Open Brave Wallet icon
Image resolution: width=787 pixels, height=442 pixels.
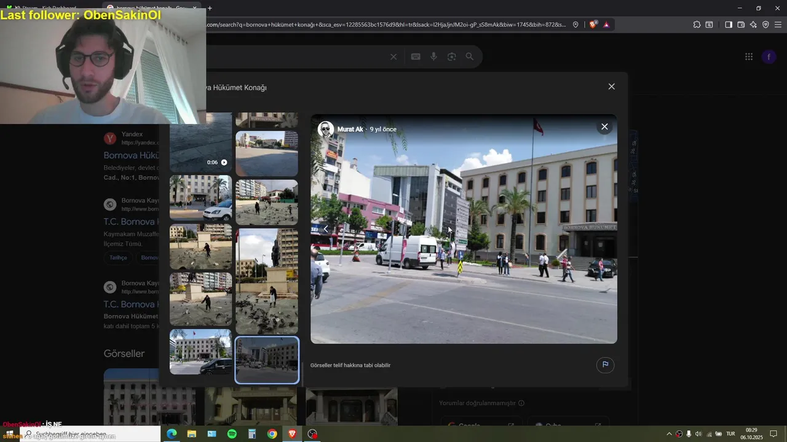(741, 25)
